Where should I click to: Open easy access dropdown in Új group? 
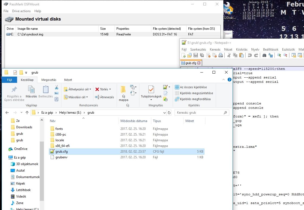coord(133,93)
